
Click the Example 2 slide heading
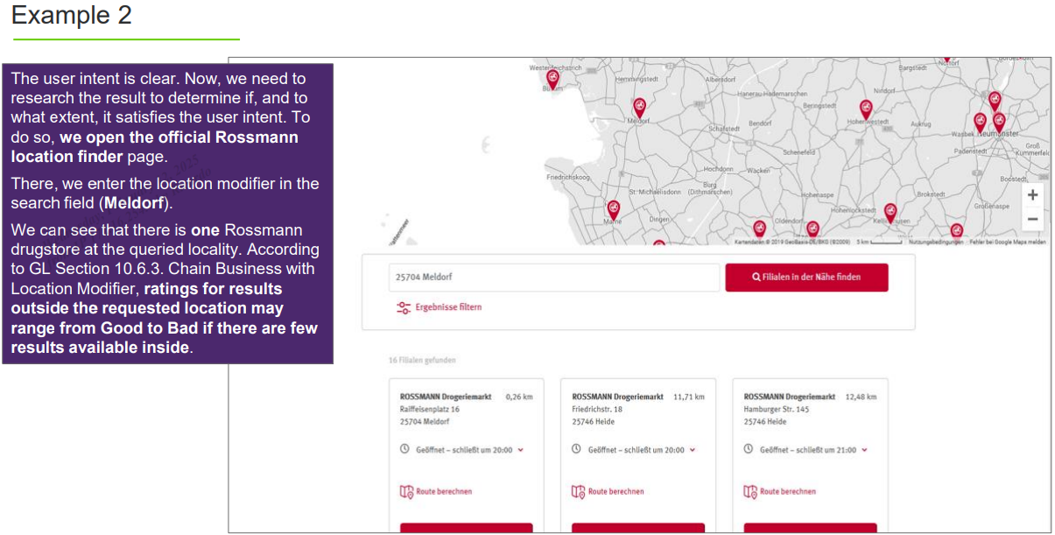click(x=71, y=15)
